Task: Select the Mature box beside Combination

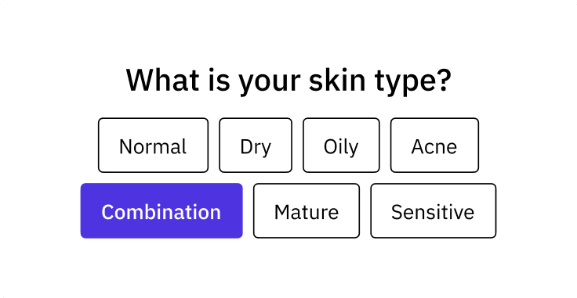Action: 307,210
